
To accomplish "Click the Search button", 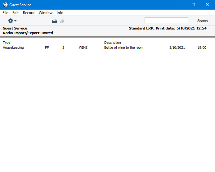I will click(x=202, y=21).
